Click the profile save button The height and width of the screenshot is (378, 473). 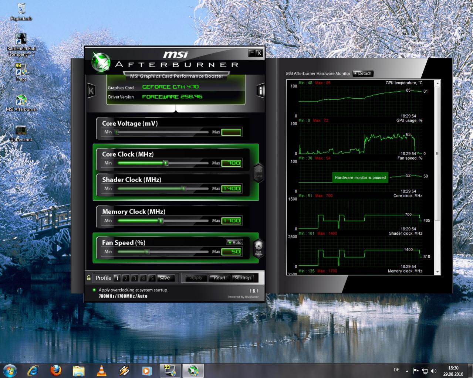165,278
